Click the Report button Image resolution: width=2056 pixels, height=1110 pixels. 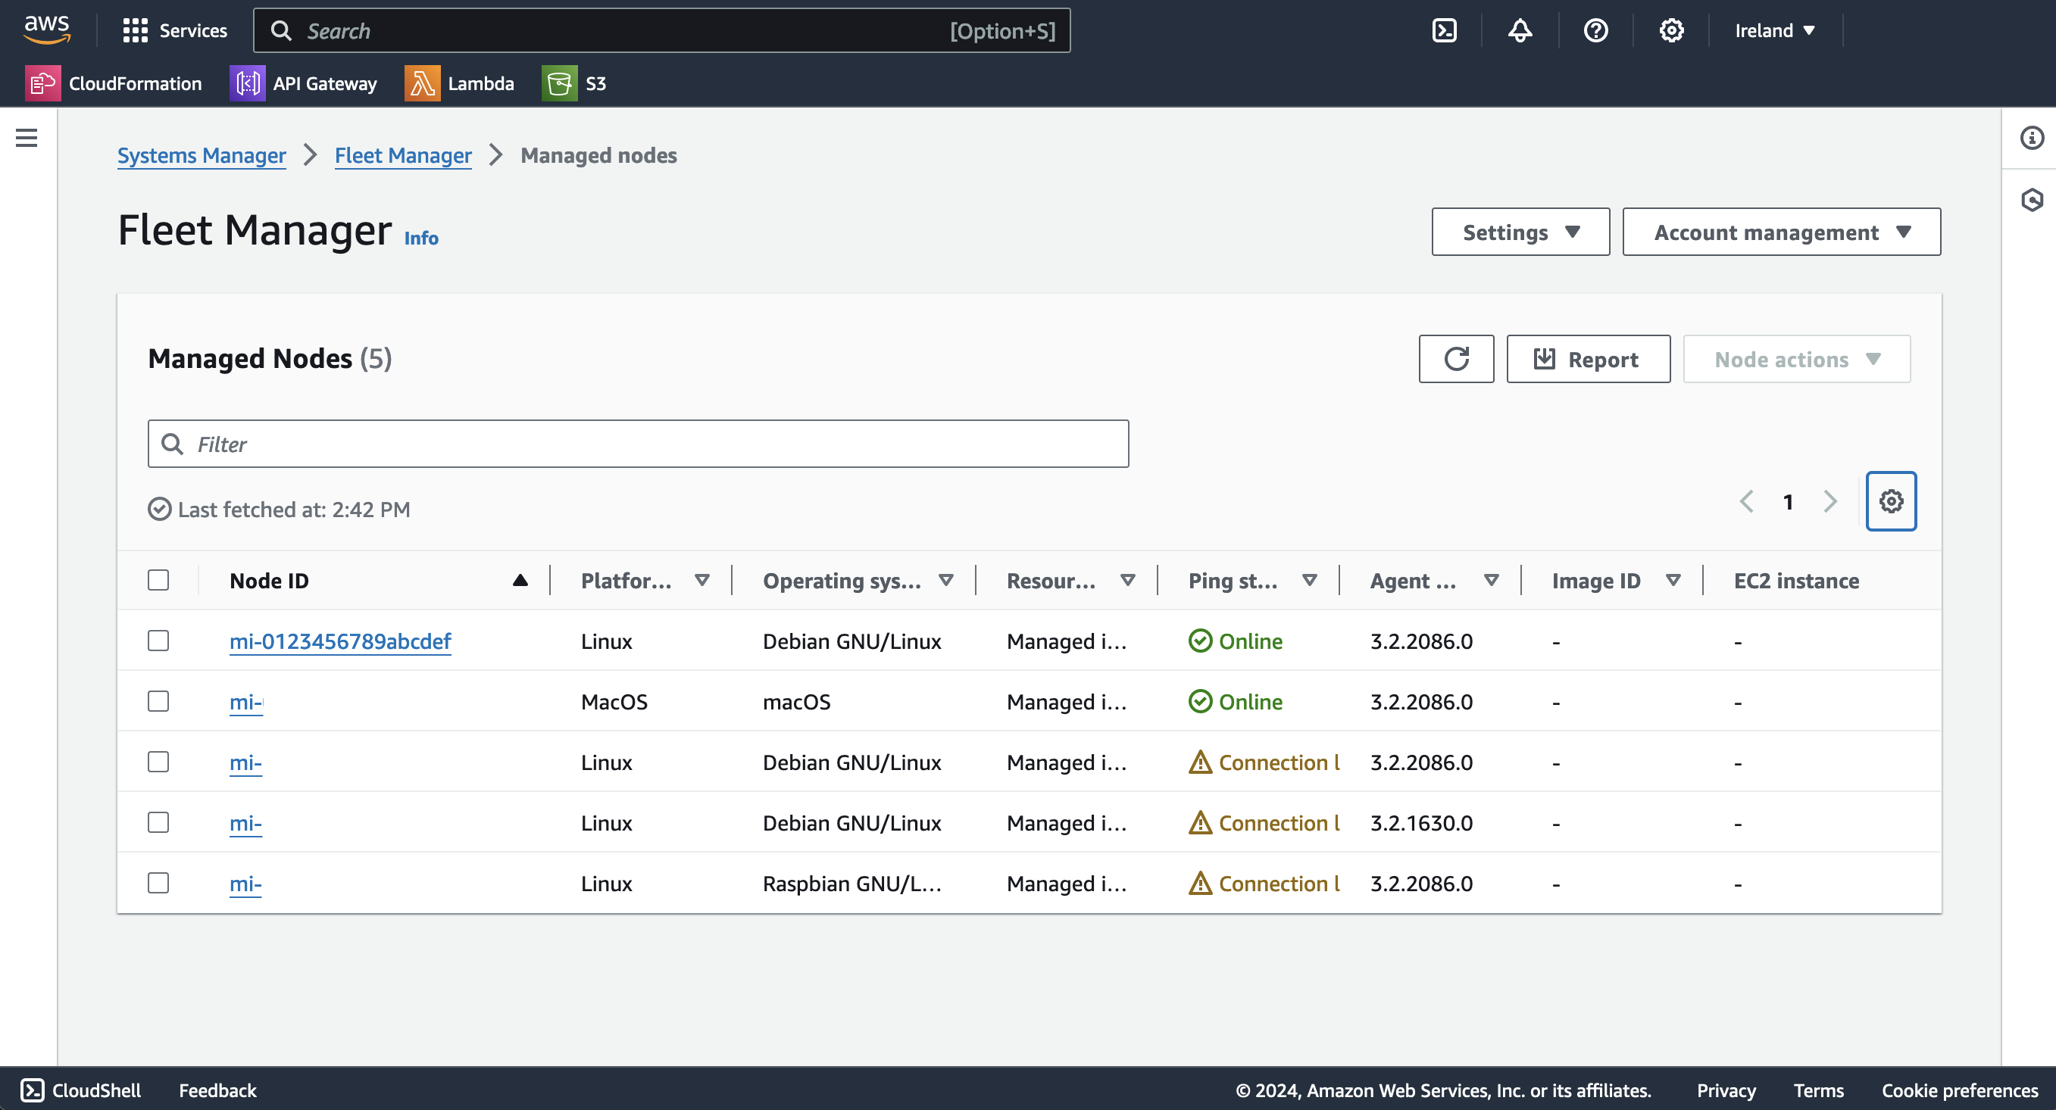pyautogui.click(x=1588, y=358)
